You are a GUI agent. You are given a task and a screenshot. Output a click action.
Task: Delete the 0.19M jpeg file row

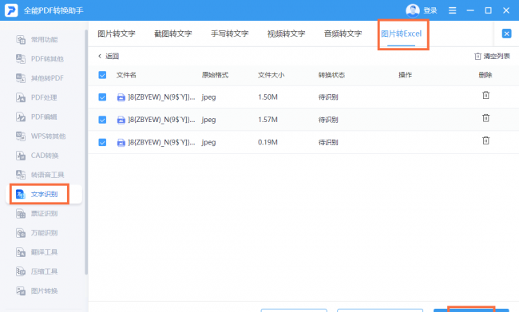tap(485, 140)
